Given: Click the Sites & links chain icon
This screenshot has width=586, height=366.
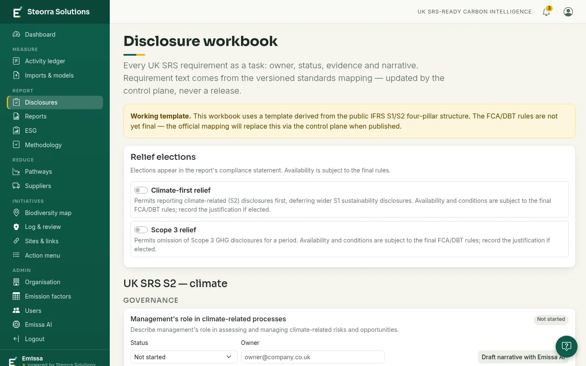Looking at the screenshot, I should [x=16, y=241].
